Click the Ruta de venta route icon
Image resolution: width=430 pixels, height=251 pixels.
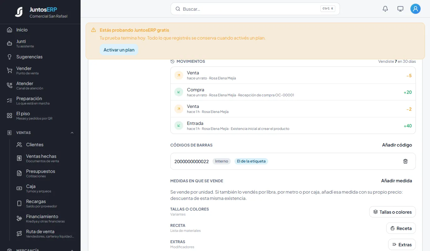(19, 234)
